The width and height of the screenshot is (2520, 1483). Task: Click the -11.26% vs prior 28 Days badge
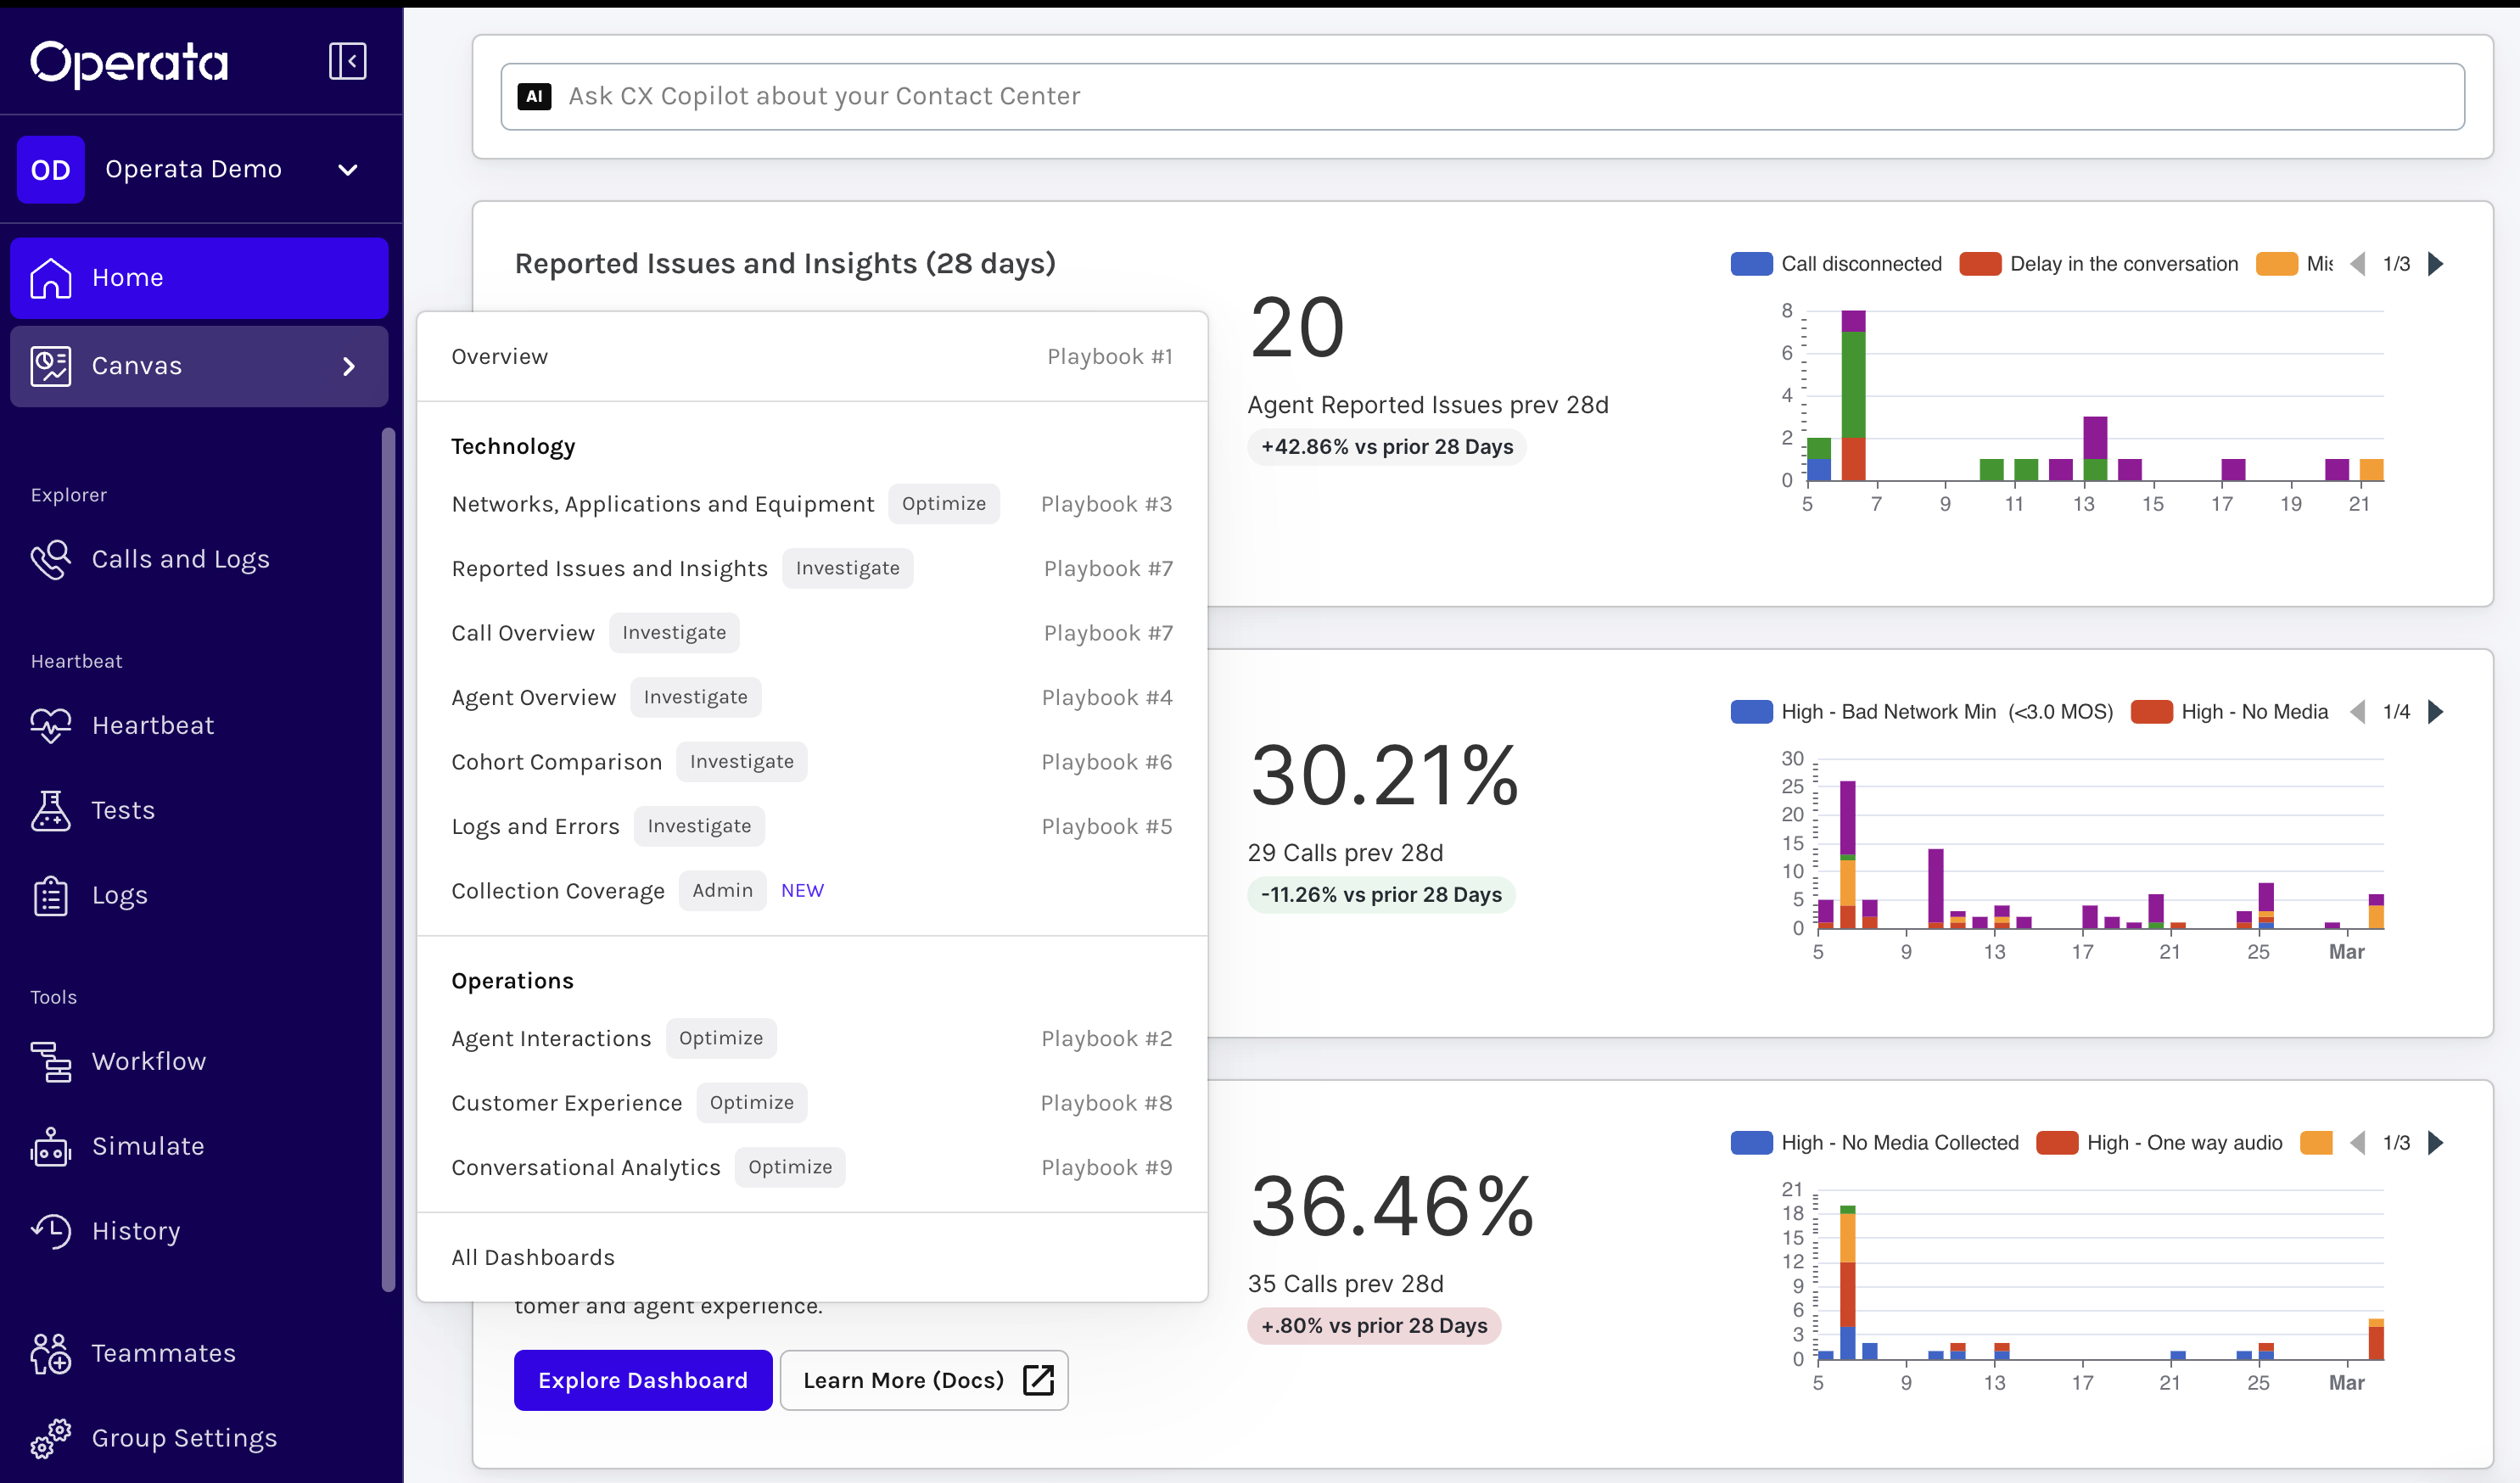coord(1381,895)
